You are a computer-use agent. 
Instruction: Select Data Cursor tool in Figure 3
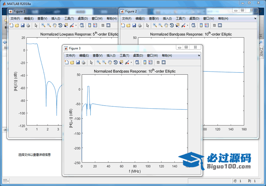(121, 62)
